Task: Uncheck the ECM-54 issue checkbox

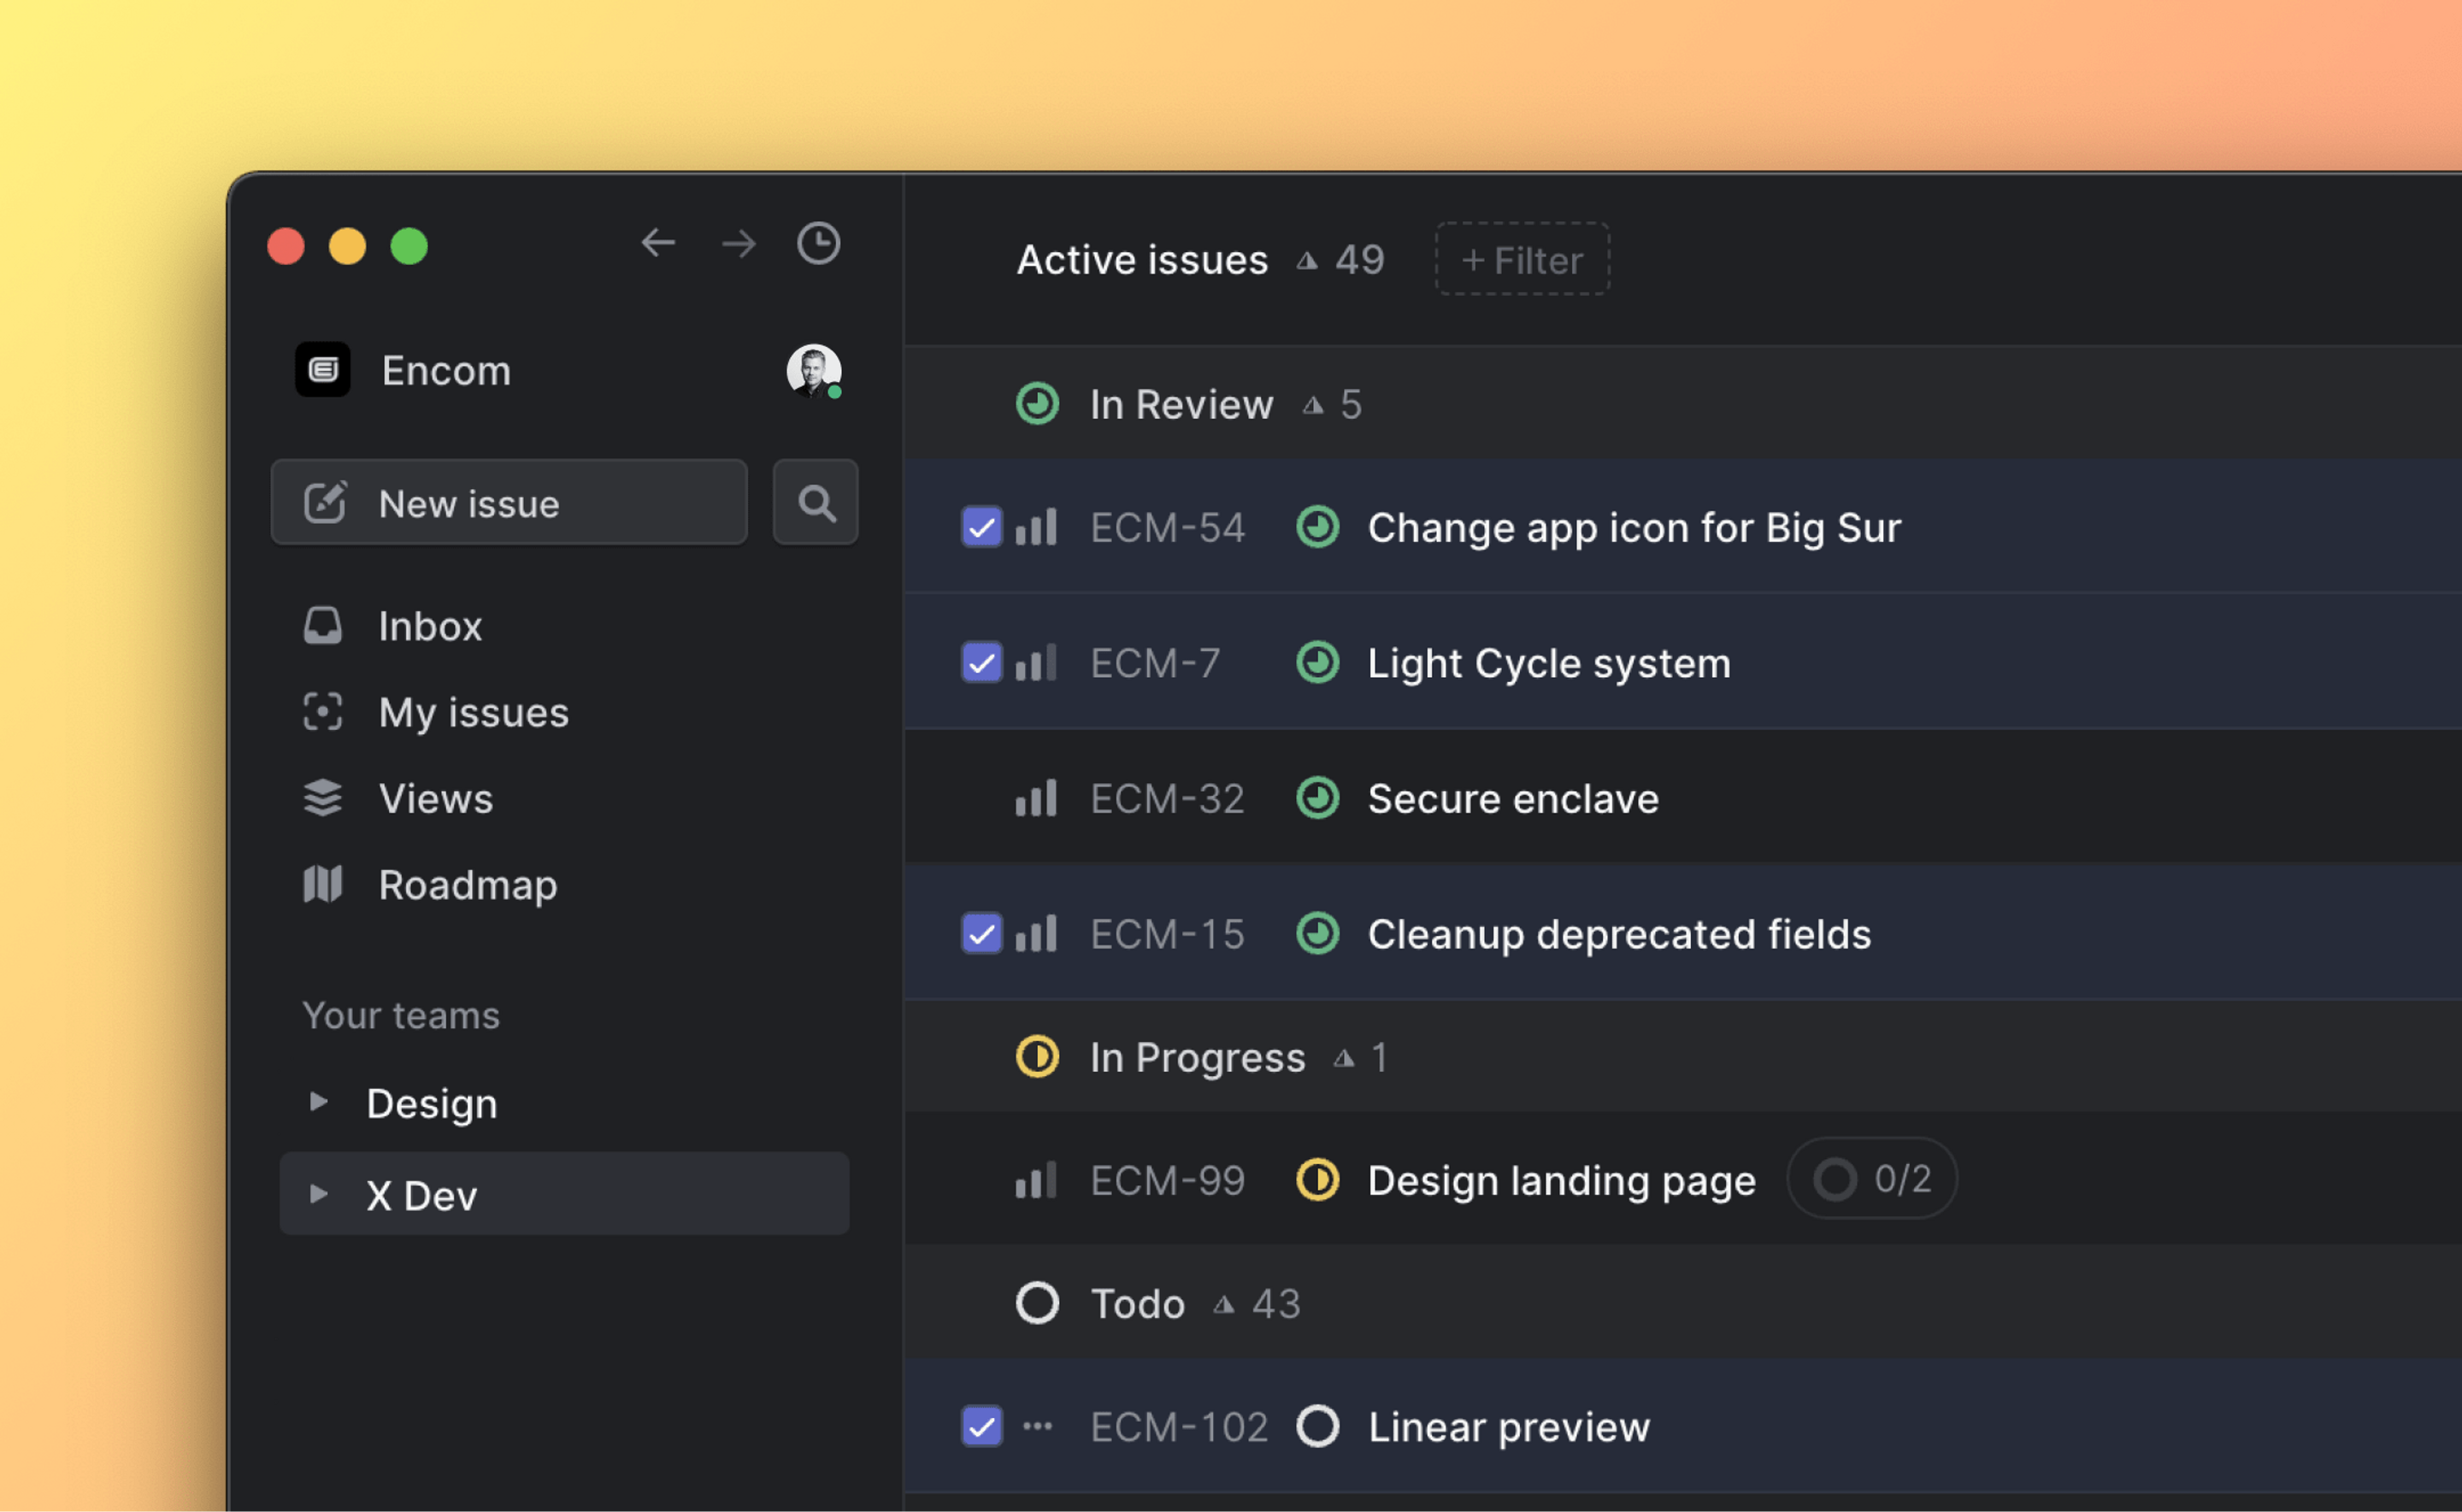Action: (982, 527)
